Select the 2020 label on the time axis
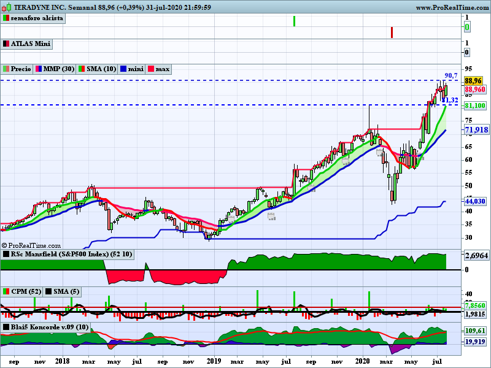 (363, 361)
